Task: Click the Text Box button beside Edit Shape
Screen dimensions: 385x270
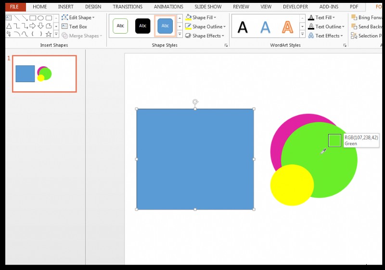Action: point(75,26)
